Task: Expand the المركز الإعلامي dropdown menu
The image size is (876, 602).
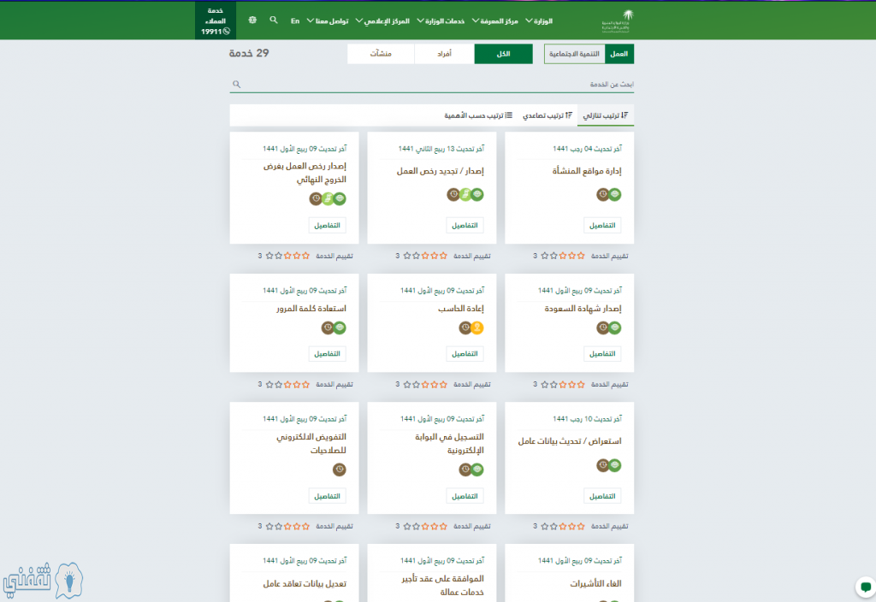Action: click(x=382, y=21)
